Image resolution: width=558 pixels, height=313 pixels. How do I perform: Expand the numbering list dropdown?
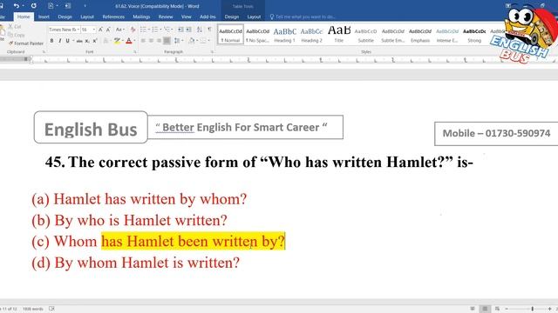[160, 30]
